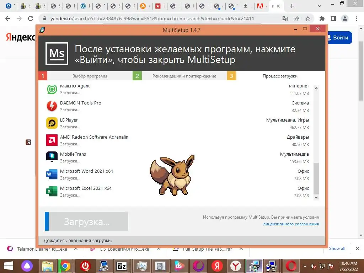Click the 462.77 MB size value
The image size is (364, 273).
click(299, 128)
